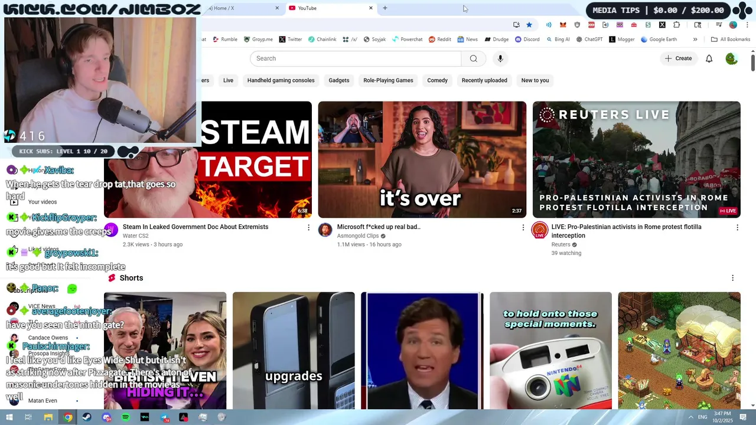Open the All Bookmarks folder
756x425 pixels.
731,40
